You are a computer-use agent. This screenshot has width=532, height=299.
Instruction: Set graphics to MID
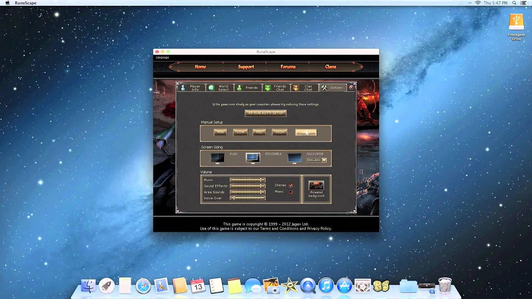click(x=260, y=132)
